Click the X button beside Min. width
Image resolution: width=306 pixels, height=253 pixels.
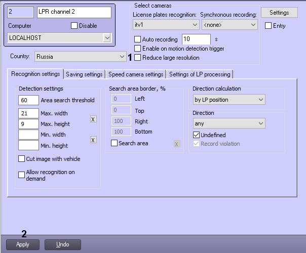point(93,140)
